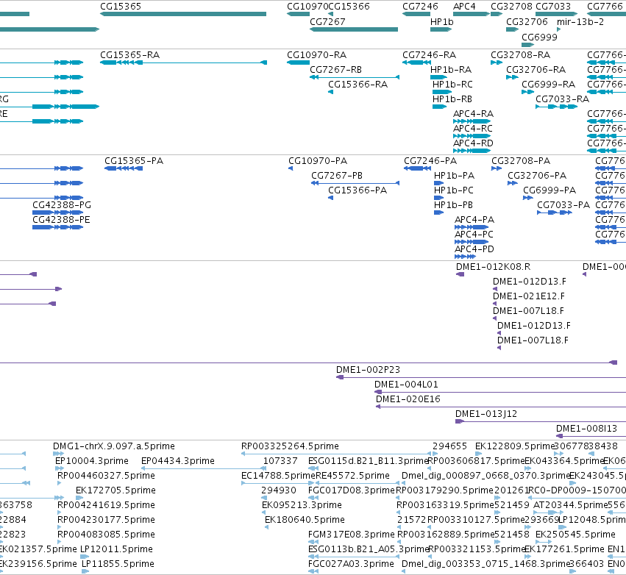Screen dimensions: 626x575
Task: Click the HP1b-RB transcript label
Action: (x=452, y=99)
